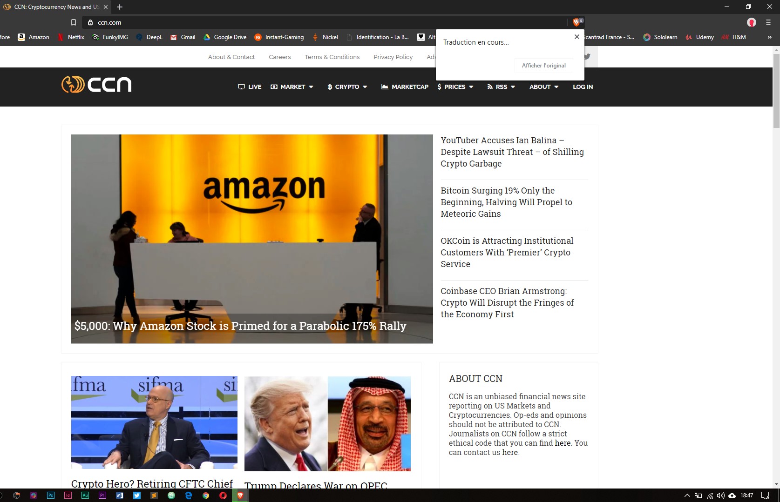Open the Windows notification center icon
This screenshot has height=502, width=780.
pyautogui.click(x=765, y=495)
